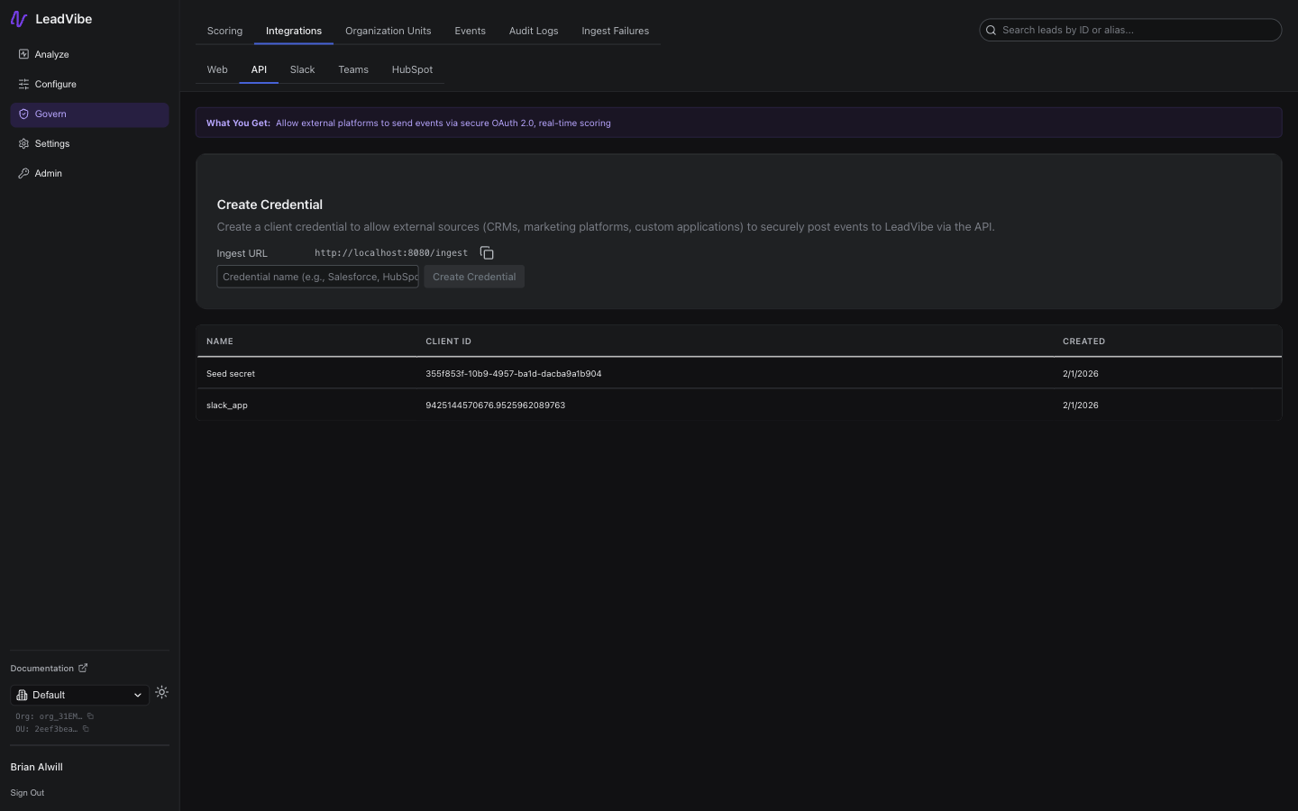The height and width of the screenshot is (811, 1298).
Task: Copy the OU ID with its copy icon
Action: pos(87,729)
